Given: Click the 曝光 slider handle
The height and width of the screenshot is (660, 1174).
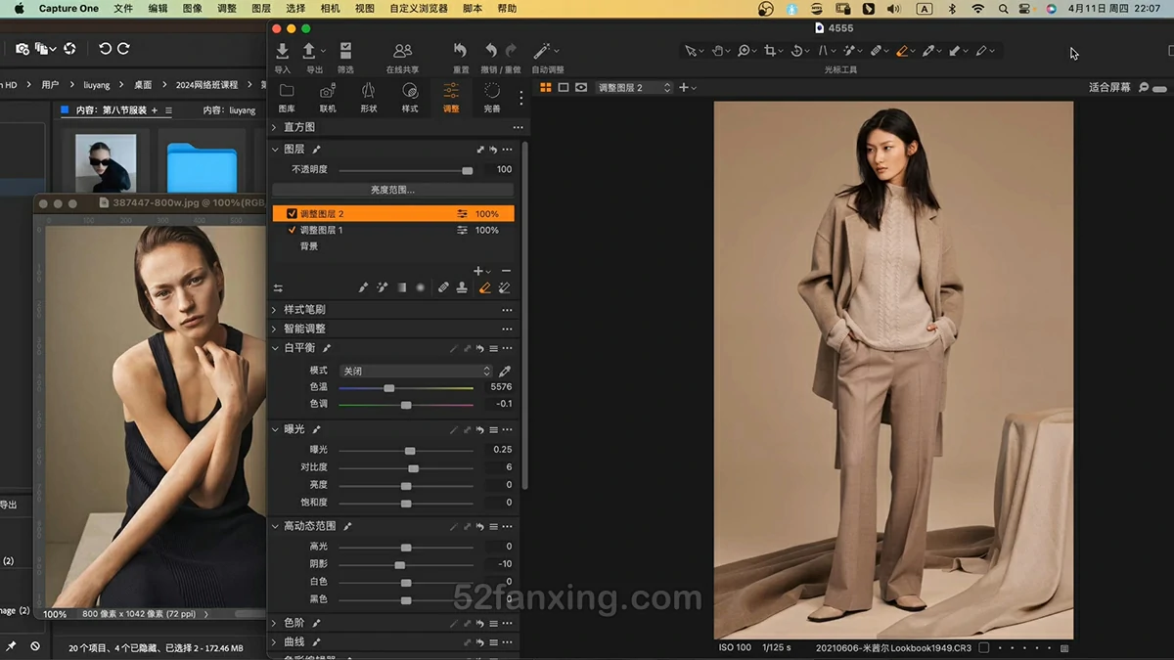Looking at the screenshot, I should (410, 450).
